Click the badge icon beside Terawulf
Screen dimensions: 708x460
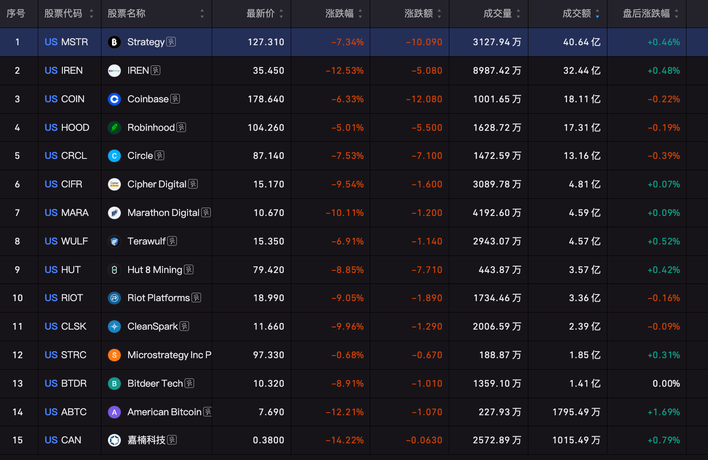click(x=172, y=241)
